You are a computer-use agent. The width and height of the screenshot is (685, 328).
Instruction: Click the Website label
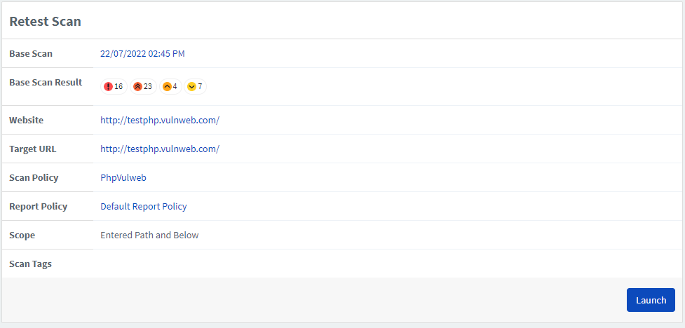point(26,120)
